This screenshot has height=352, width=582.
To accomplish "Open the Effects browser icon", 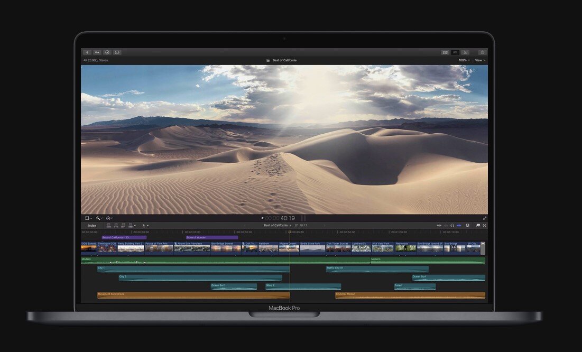I will 478,225.
